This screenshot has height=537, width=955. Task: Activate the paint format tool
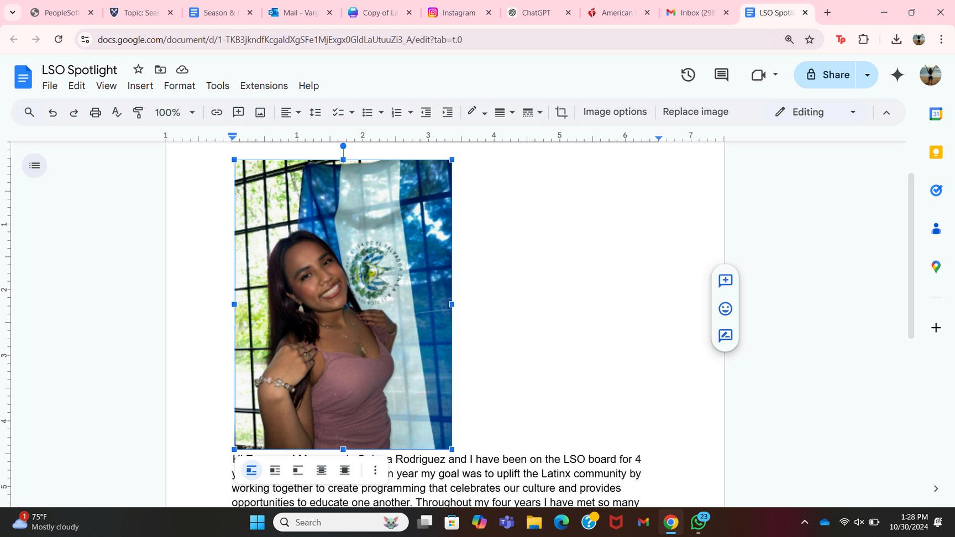pyautogui.click(x=138, y=112)
